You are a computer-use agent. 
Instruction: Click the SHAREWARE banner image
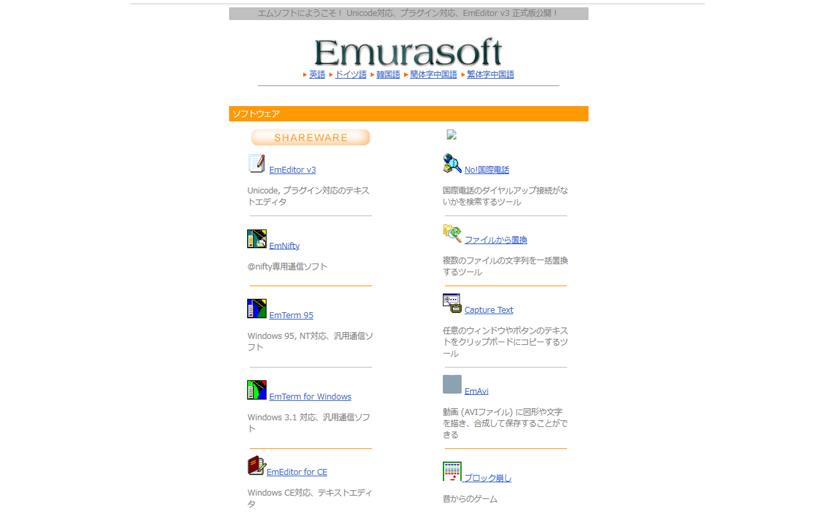(311, 137)
